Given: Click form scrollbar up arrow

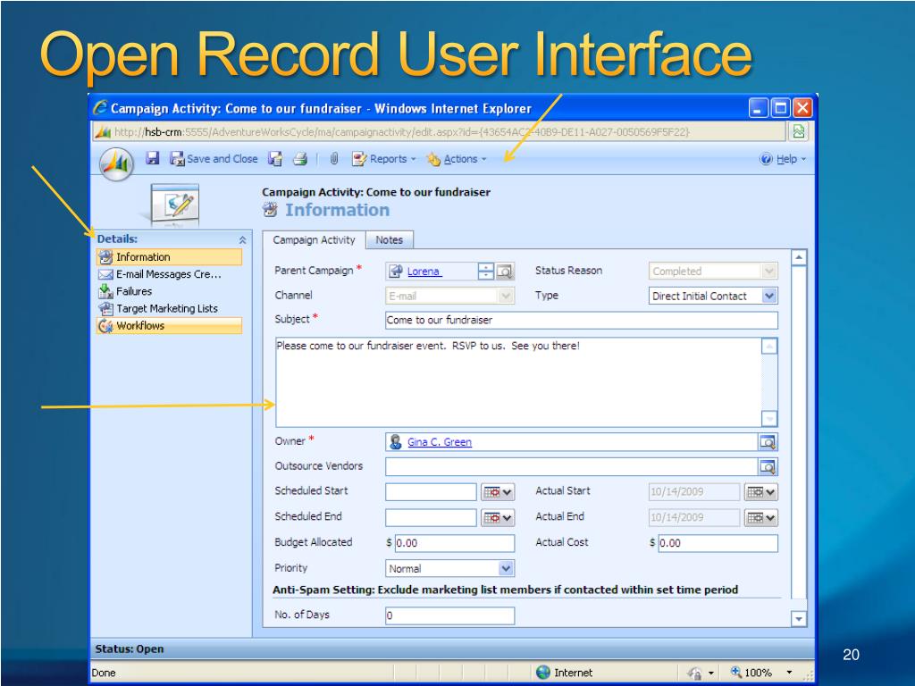Looking at the screenshot, I should [799, 257].
